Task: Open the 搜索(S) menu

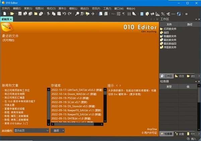Action: pos(28,9)
